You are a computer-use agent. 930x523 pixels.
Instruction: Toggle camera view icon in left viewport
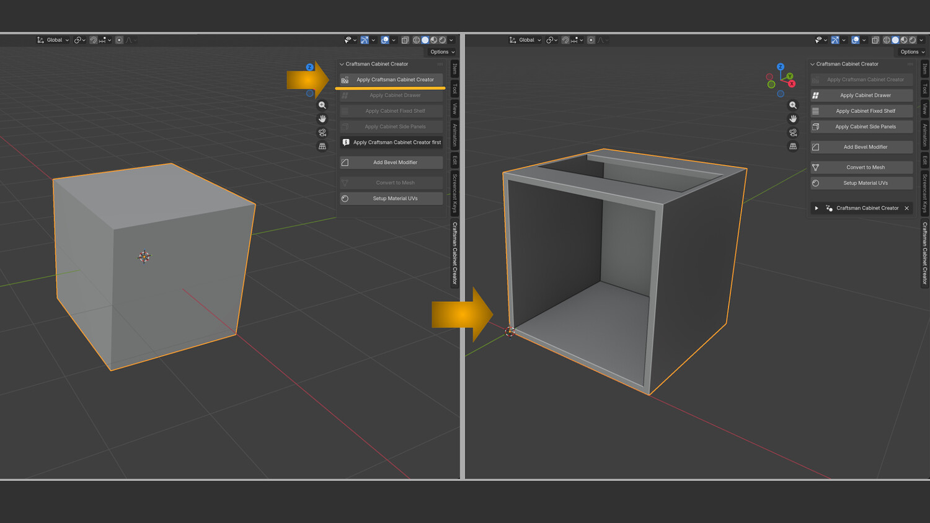pyautogui.click(x=322, y=133)
